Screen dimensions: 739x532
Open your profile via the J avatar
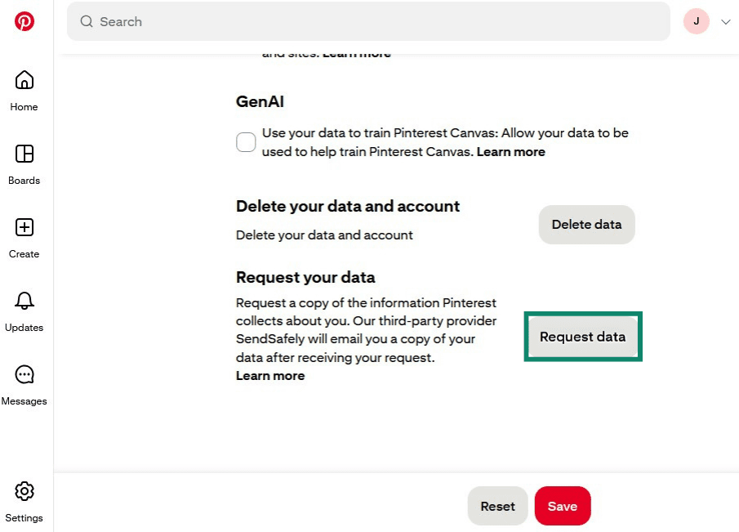click(x=696, y=21)
